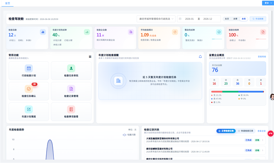Screen dimensions: 274x163
Task: Switch to the 首页 tab
Action: [x=8, y=3]
